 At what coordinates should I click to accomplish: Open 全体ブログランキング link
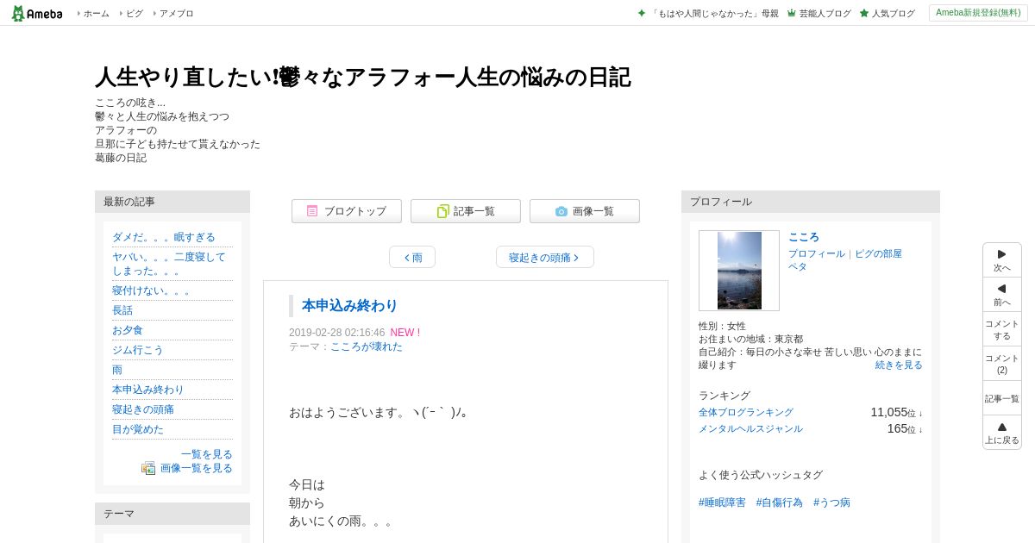746,413
